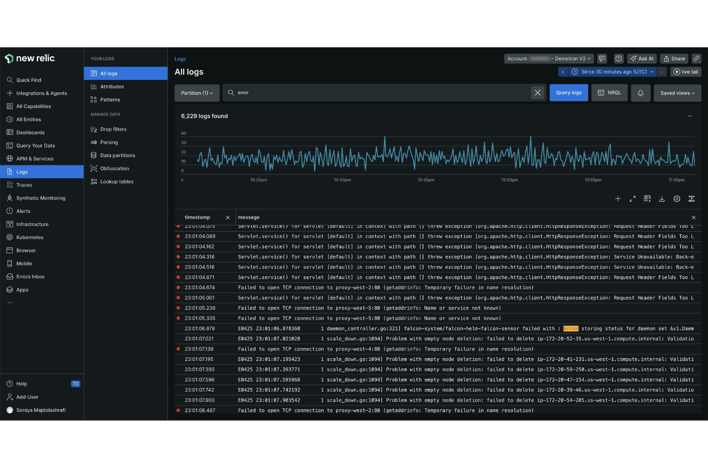Viewport: 708px width, 472px height.
Task: Expand the Saved views dropdown
Action: point(677,93)
